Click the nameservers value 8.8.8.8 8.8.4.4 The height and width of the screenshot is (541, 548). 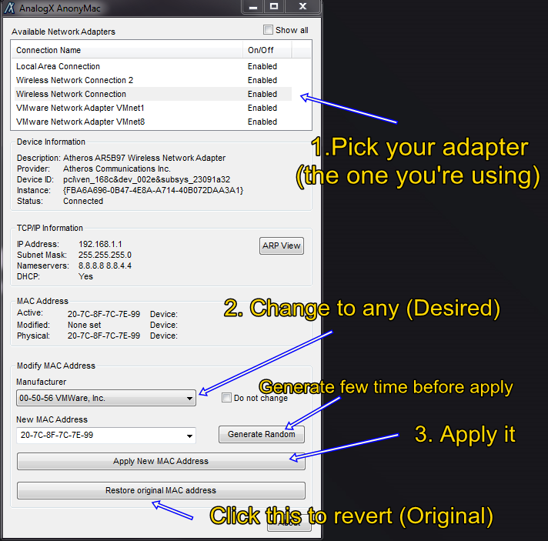point(105,265)
